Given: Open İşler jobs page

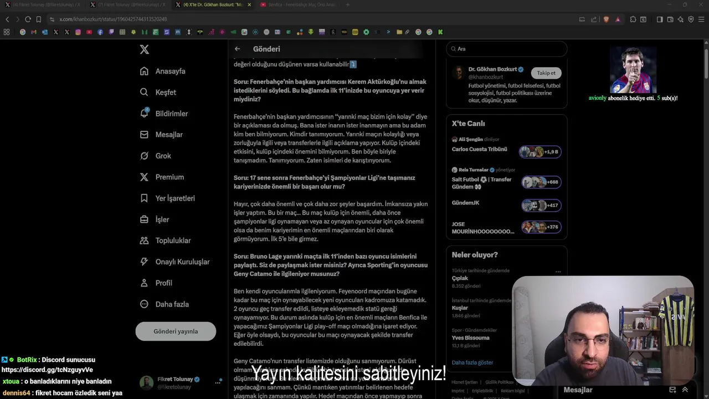Looking at the screenshot, I should coord(155,219).
